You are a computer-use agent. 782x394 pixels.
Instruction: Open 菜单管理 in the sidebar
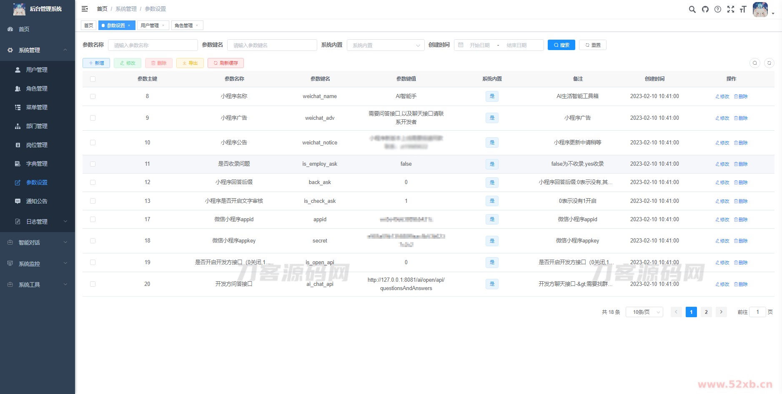click(37, 107)
